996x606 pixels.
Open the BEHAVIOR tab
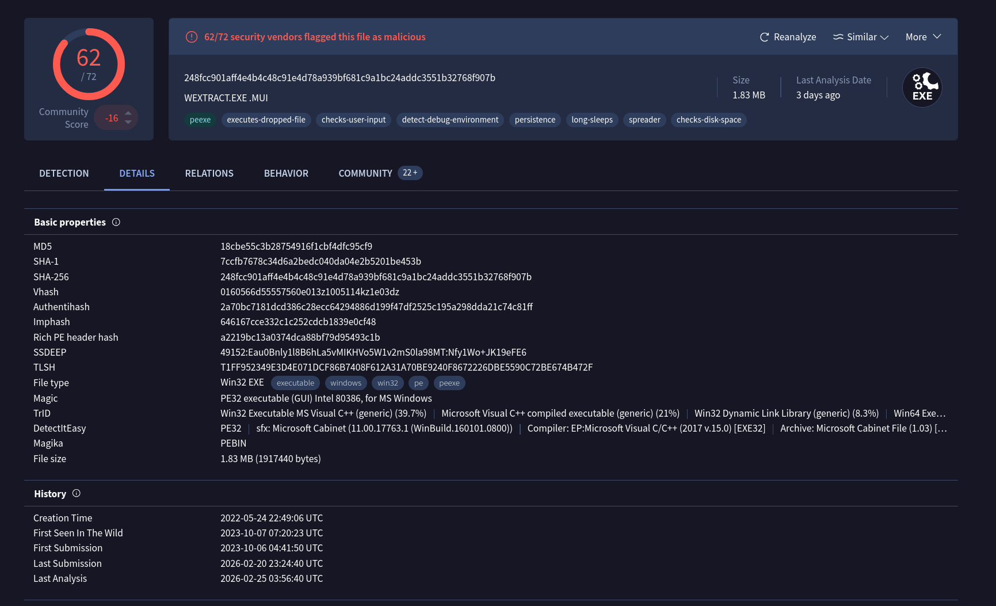point(286,173)
